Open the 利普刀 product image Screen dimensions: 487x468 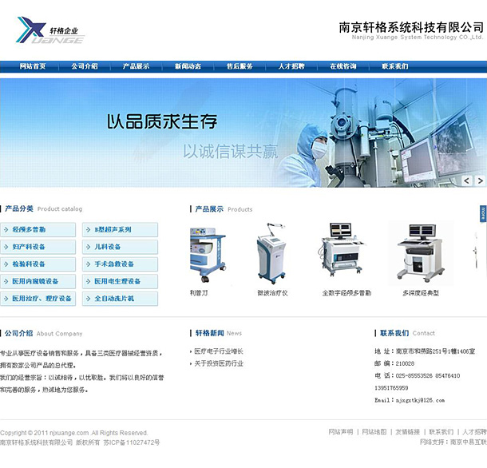(x=201, y=253)
